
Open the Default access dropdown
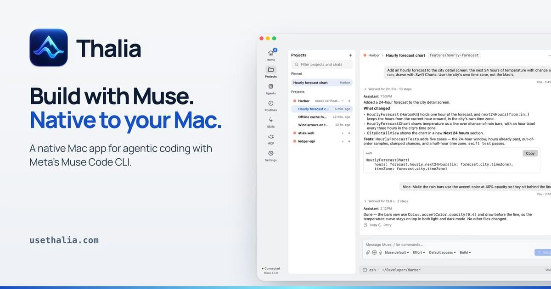coord(443,252)
